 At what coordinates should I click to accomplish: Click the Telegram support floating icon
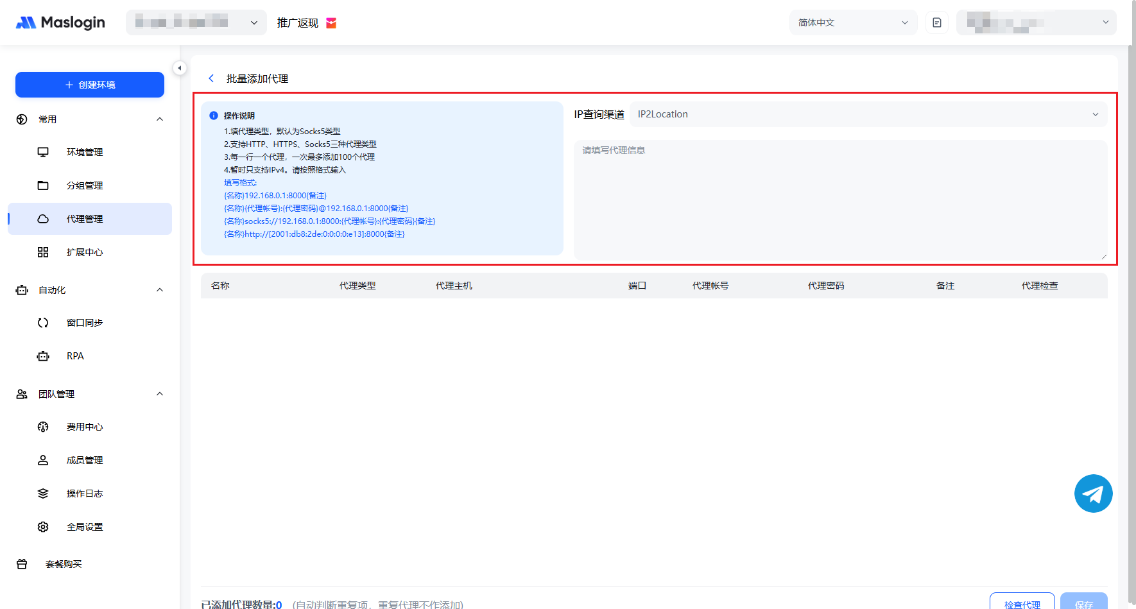pyautogui.click(x=1093, y=493)
